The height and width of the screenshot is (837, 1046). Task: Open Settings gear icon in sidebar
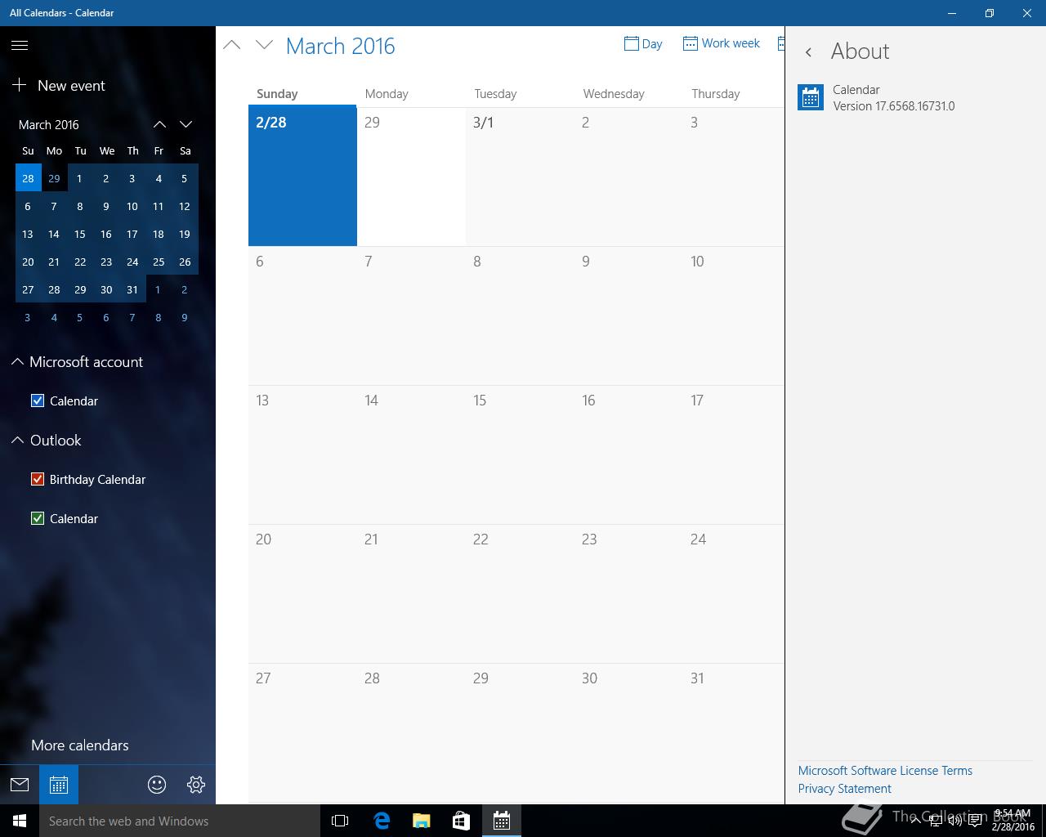pyautogui.click(x=196, y=785)
